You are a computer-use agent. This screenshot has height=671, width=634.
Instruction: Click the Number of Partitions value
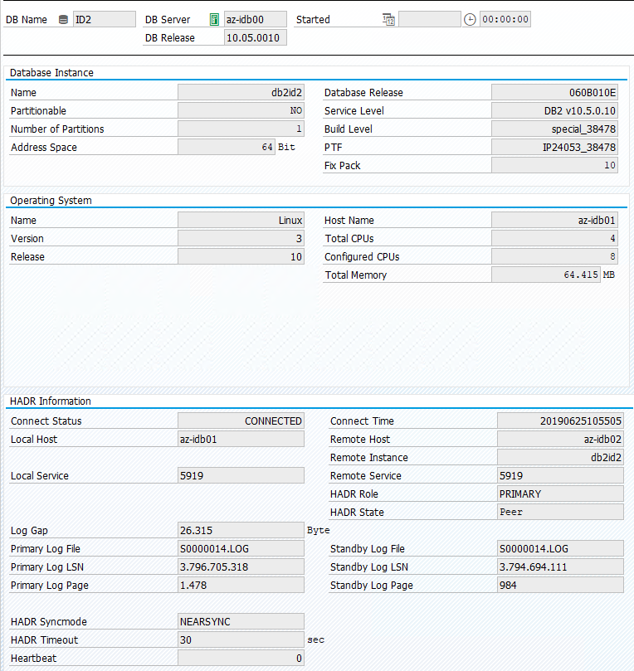[241, 129]
